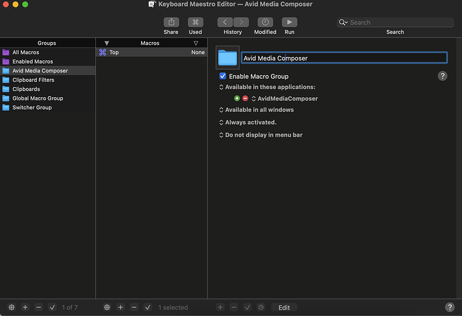Open AvidMediaComposer application popup
Viewport: 462px width, 316px height.
pyautogui.click(x=285, y=98)
